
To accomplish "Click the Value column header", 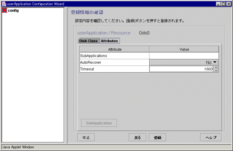I will point(184,49).
